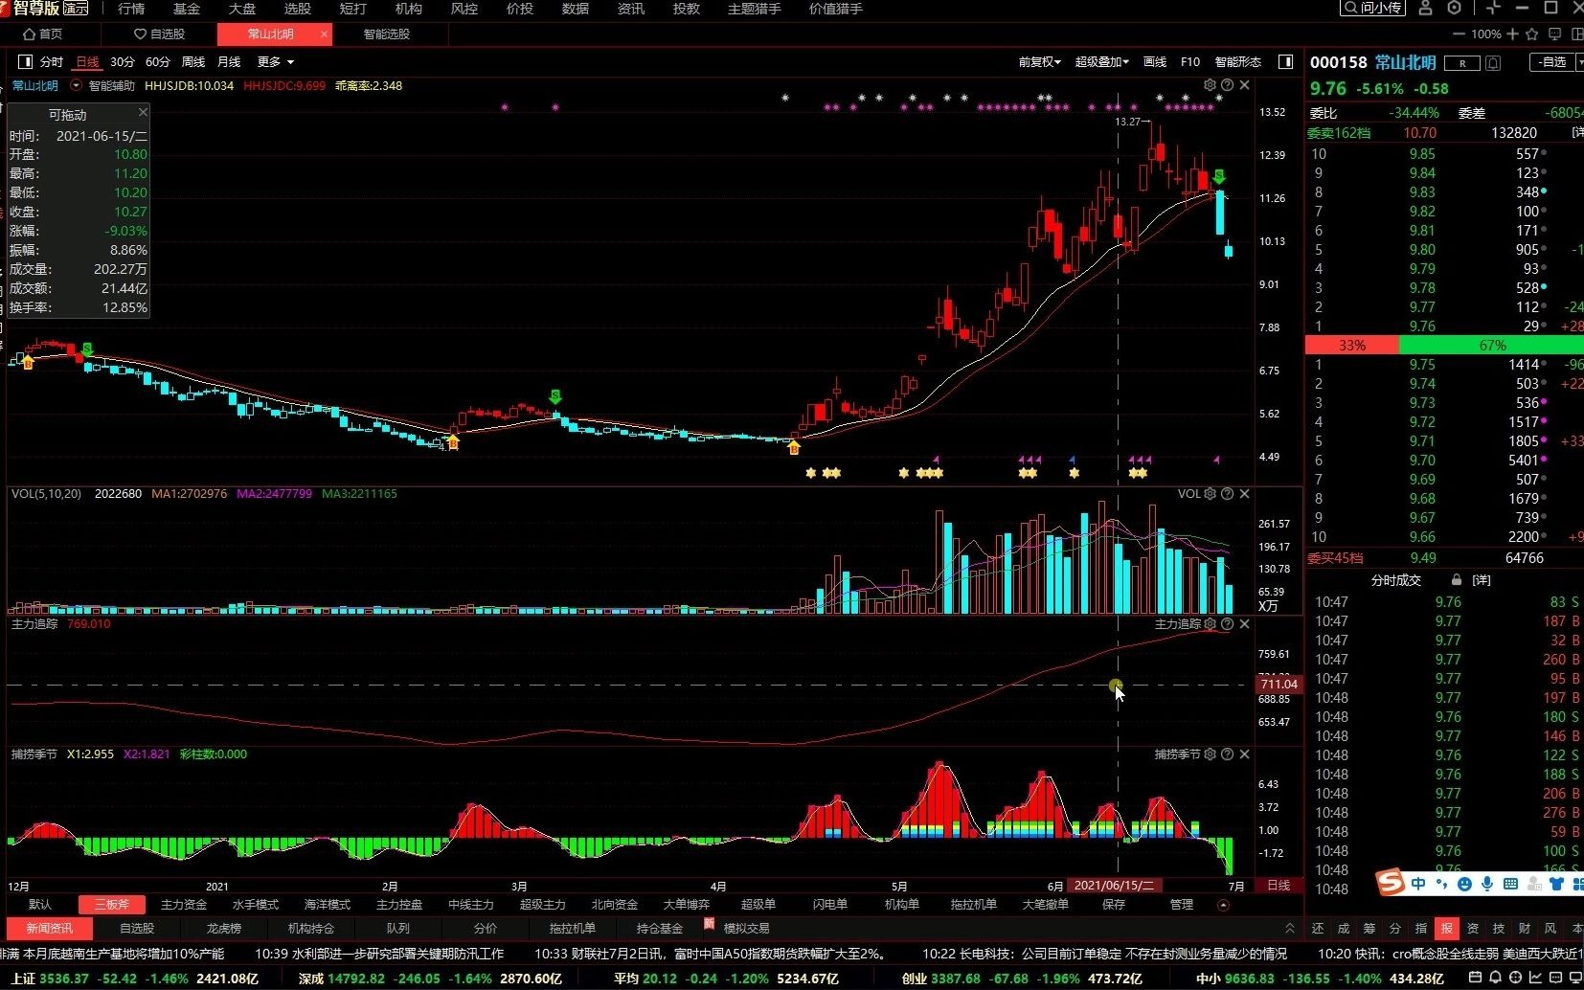The width and height of the screenshot is (1584, 990).
Task: Close the 常山北明 tab
Action: pyautogui.click(x=325, y=34)
